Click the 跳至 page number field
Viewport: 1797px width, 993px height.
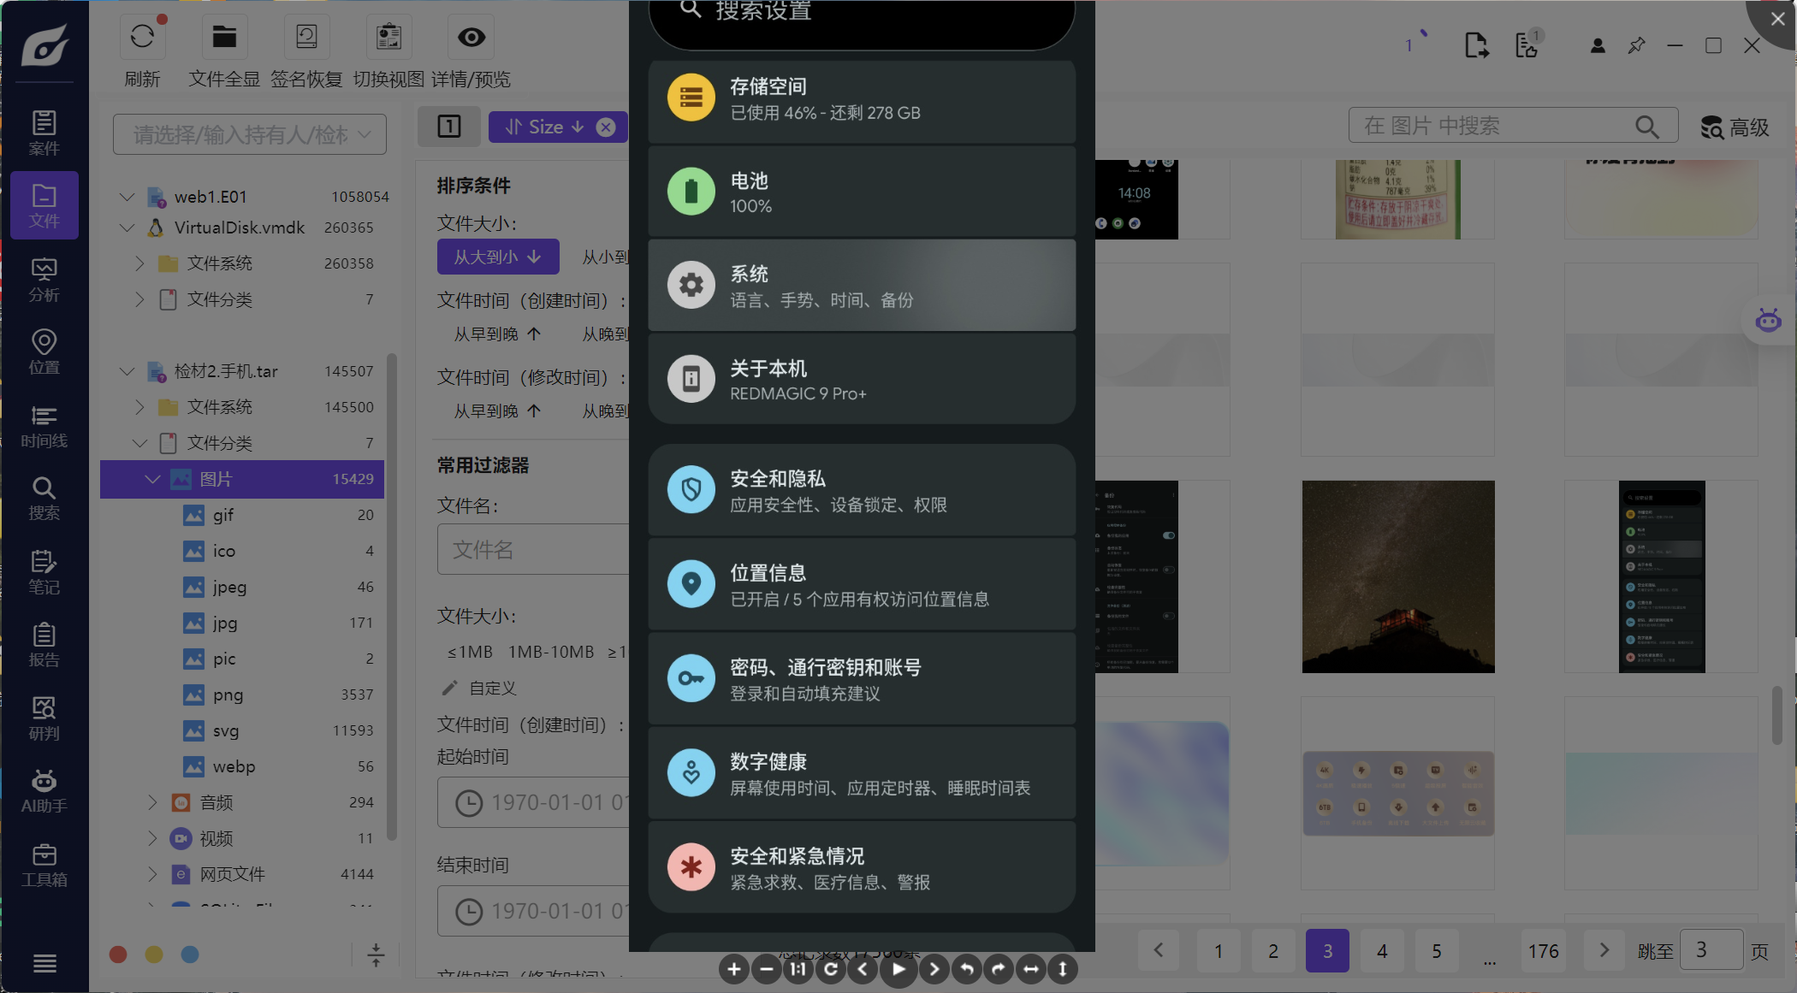tap(1711, 949)
